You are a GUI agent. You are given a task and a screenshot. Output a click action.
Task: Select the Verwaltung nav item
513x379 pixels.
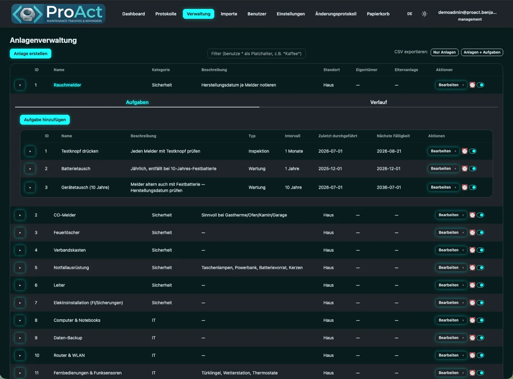[198, 14]
